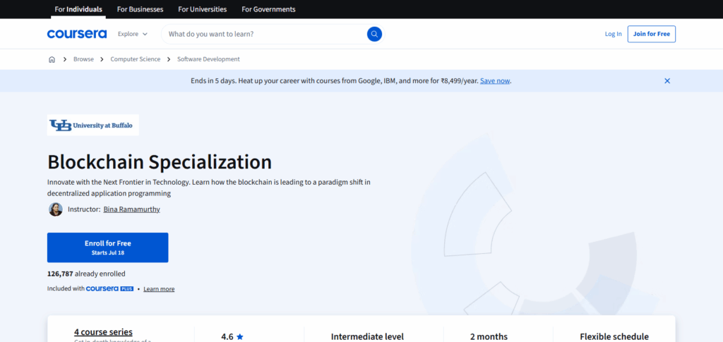Click the Coursera logo

(77, 34)
